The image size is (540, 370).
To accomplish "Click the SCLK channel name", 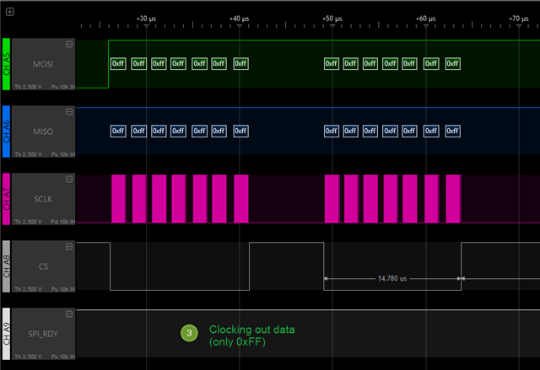I will pyautogui.click(x=43, y=199).
